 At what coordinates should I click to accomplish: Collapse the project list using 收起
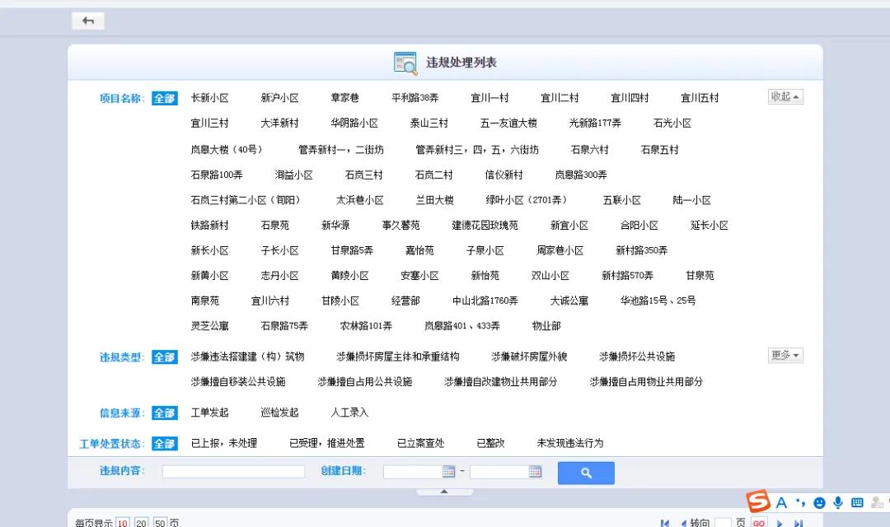784,96
